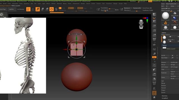Screen dimensions: 179x100
Task: Select the EraserBrush tool icon
Action: pyautogui.click(x=175, y=23)
